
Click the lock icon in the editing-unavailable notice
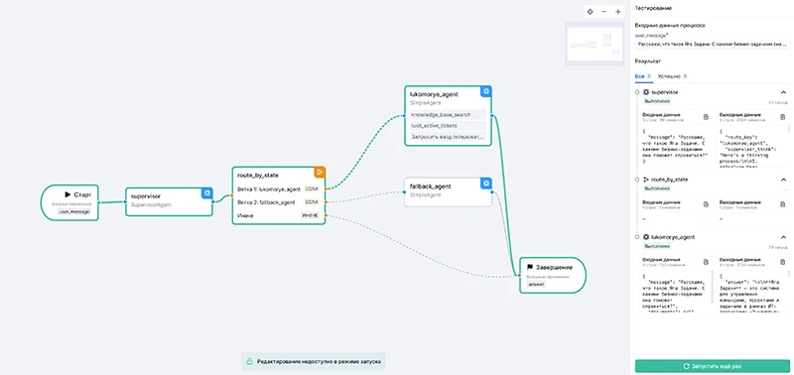(250, 361)
